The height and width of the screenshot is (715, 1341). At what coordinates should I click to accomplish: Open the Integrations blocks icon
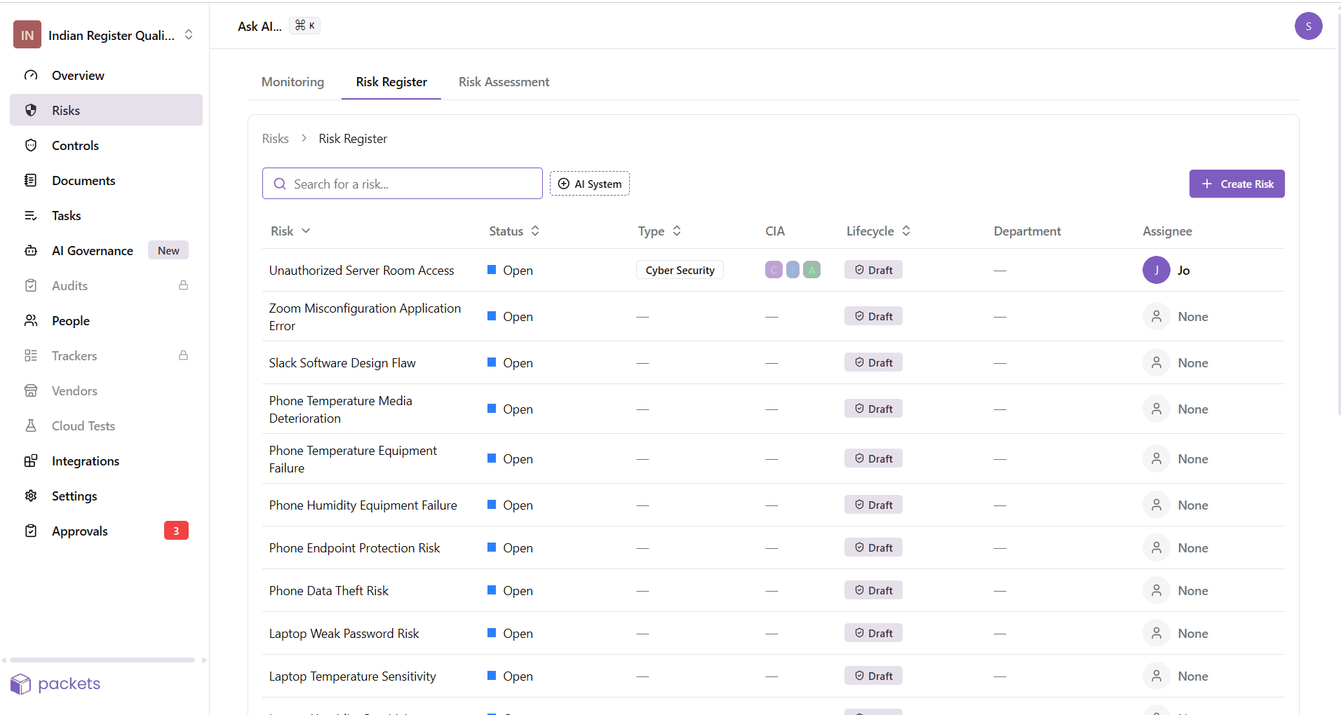tap(31, 461)
